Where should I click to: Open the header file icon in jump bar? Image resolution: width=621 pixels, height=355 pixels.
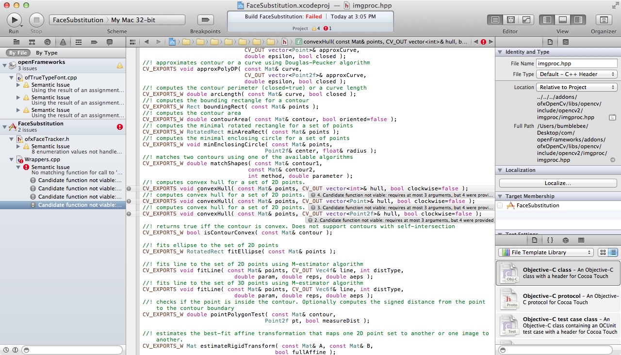click(285, 42)
